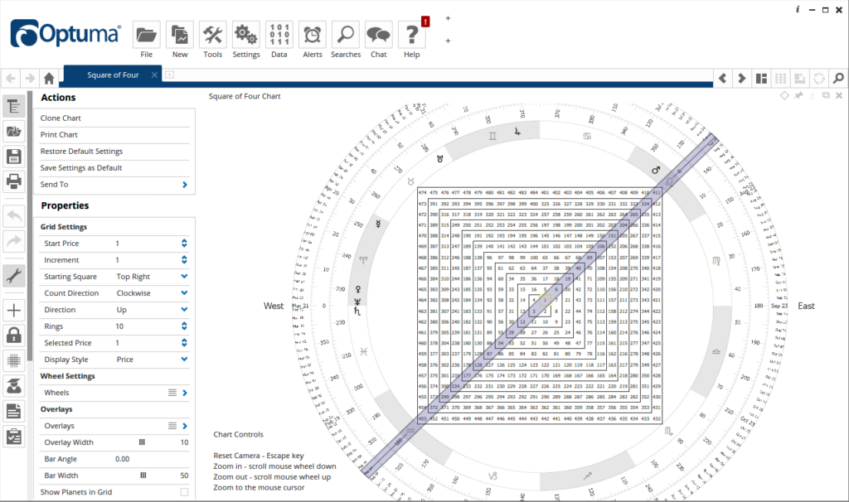Select the wrench properties icon
The image size is (849, 502).
pyautogui.click(x=13, y=276)
